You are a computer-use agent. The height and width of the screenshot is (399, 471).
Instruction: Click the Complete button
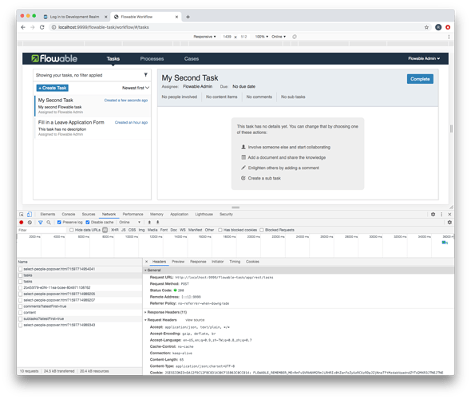tap(420, 79)
